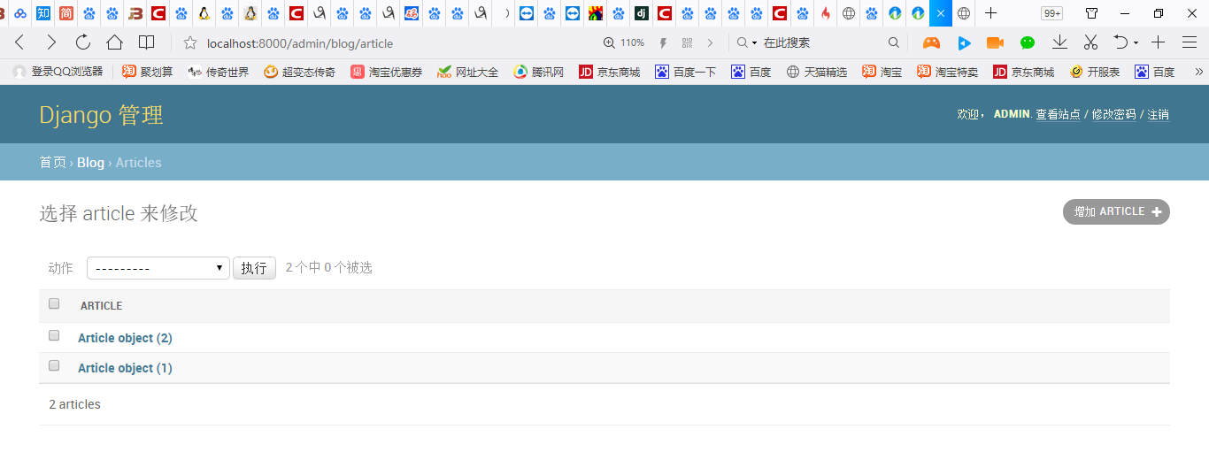The height and width of the screenshot is (460, 1209).
Task: Show more bookmarks with the » chevron
Action: point(1199,72)
